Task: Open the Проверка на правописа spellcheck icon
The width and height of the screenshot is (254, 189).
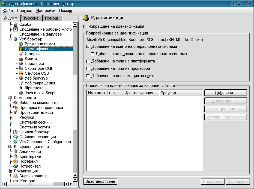Action: (16, 108)
